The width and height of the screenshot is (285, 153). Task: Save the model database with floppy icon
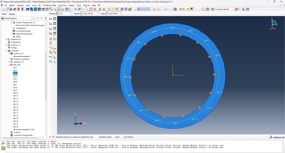point(11,9)
